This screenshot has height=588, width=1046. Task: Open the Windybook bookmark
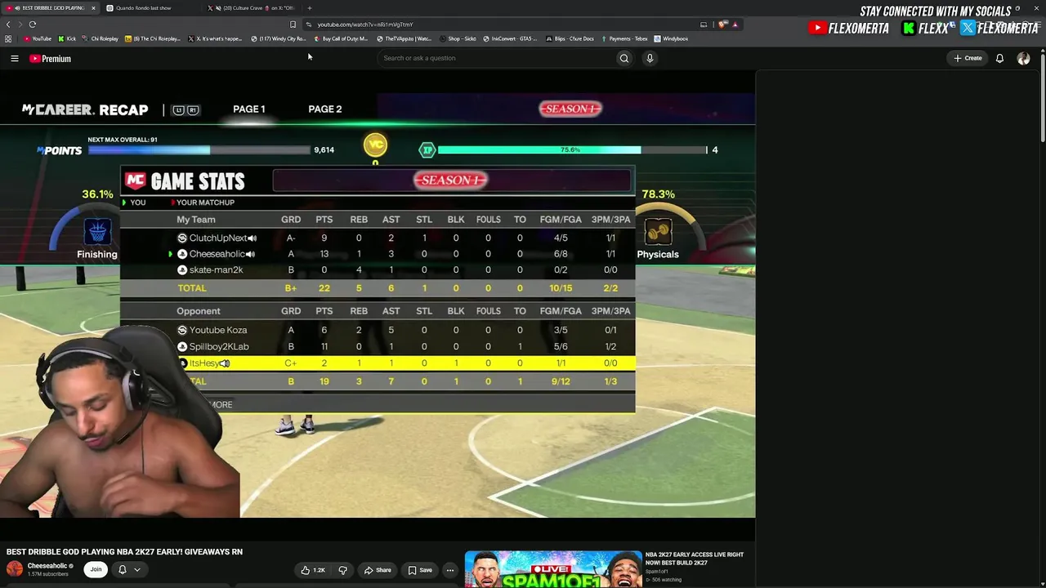pos(672,38)
